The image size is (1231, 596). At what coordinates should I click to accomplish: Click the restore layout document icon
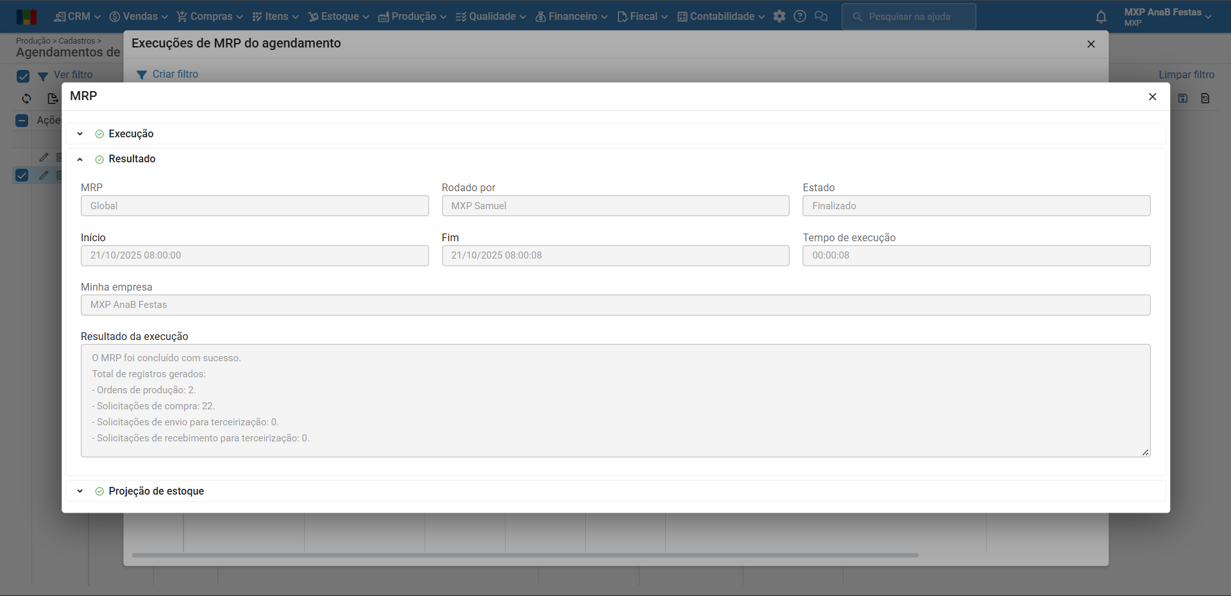(1205, 98)
